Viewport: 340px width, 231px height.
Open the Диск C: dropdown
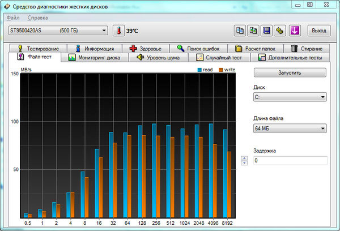tap(290, 97)
